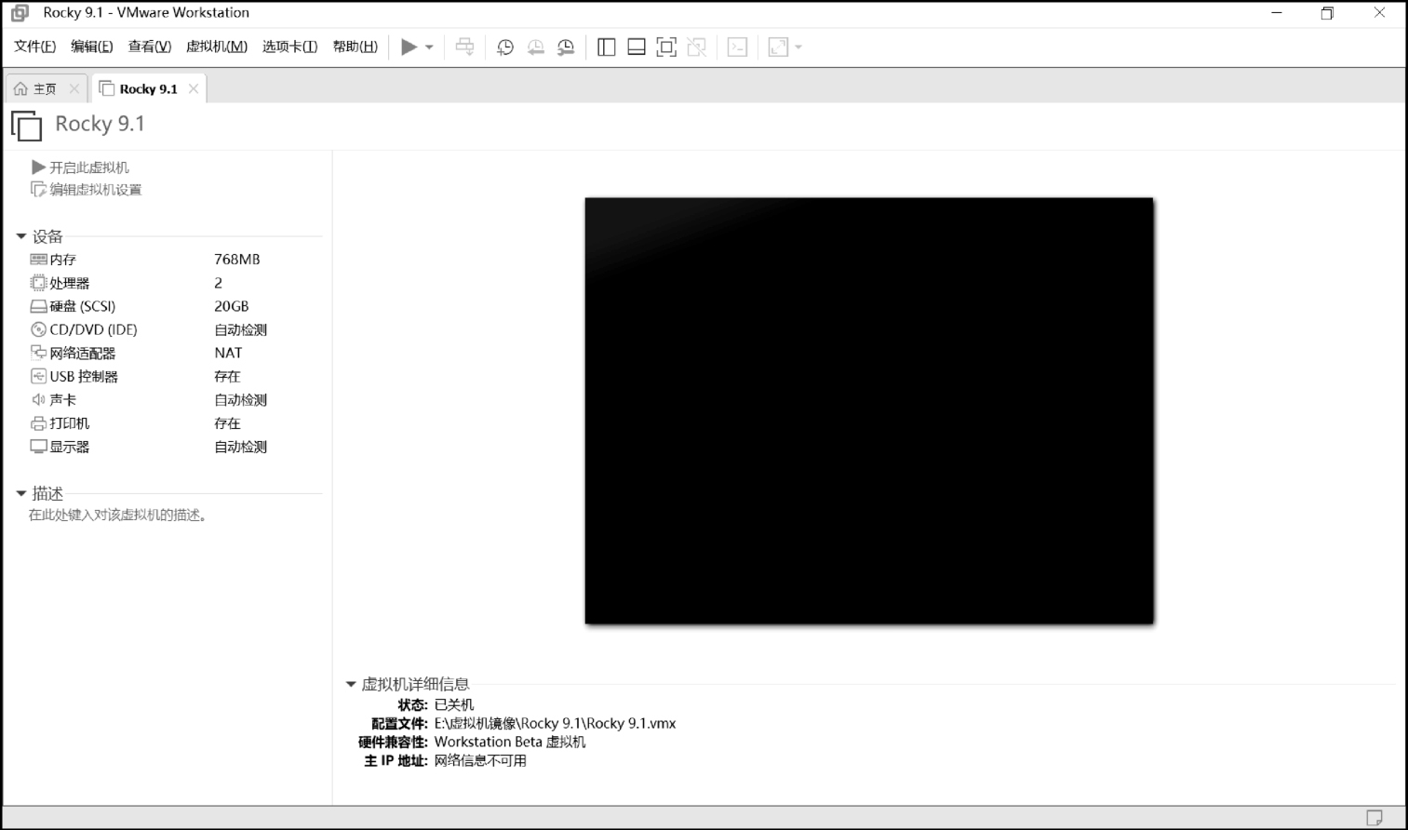Open the 虚拟机(M) menu
The width and height of the screenshot is (1408, 830).
216,47
